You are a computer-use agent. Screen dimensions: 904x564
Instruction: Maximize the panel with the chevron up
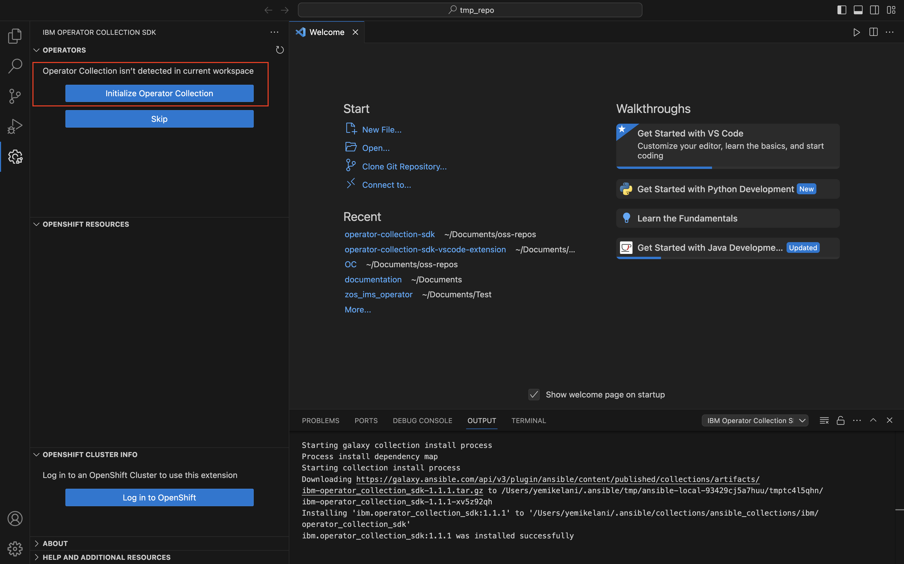pos(873,420)
